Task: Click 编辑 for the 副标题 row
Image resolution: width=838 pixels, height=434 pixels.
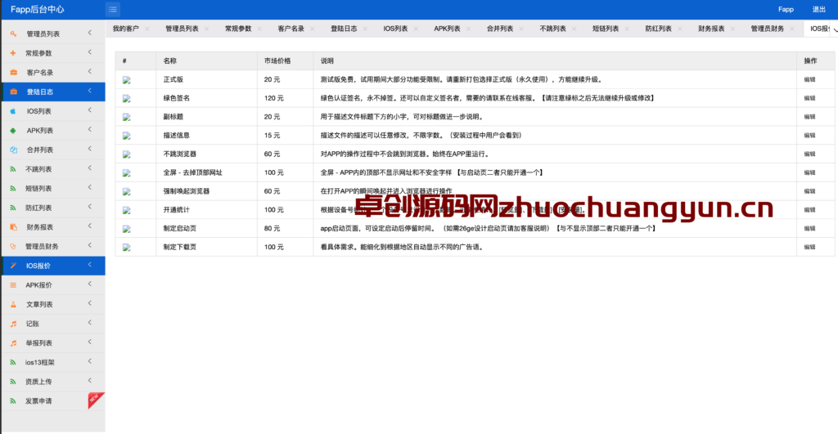Action: tap(809, 117)
